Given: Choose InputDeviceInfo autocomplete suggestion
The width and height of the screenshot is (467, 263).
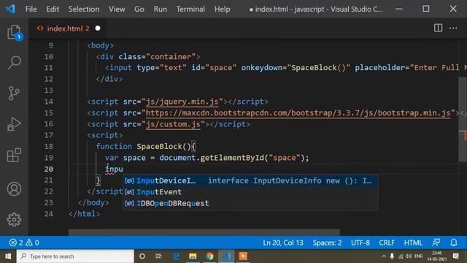Looking at the screenshot, I should pos(250,180).
